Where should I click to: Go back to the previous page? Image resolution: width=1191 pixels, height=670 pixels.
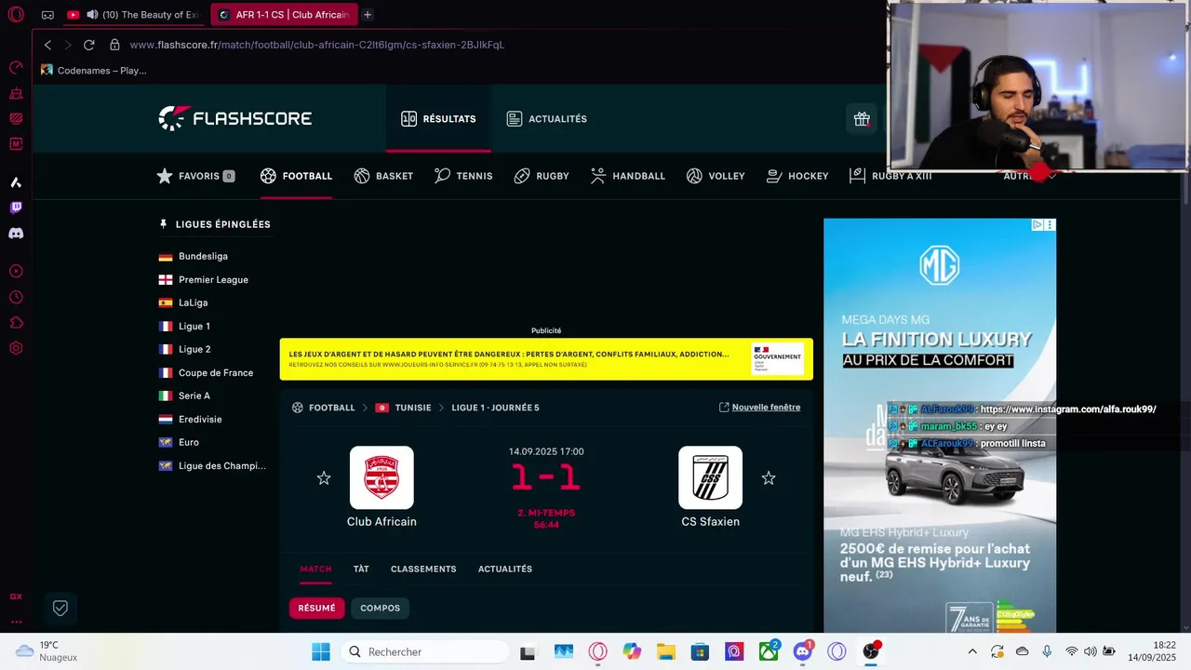[x=47, y=45]
